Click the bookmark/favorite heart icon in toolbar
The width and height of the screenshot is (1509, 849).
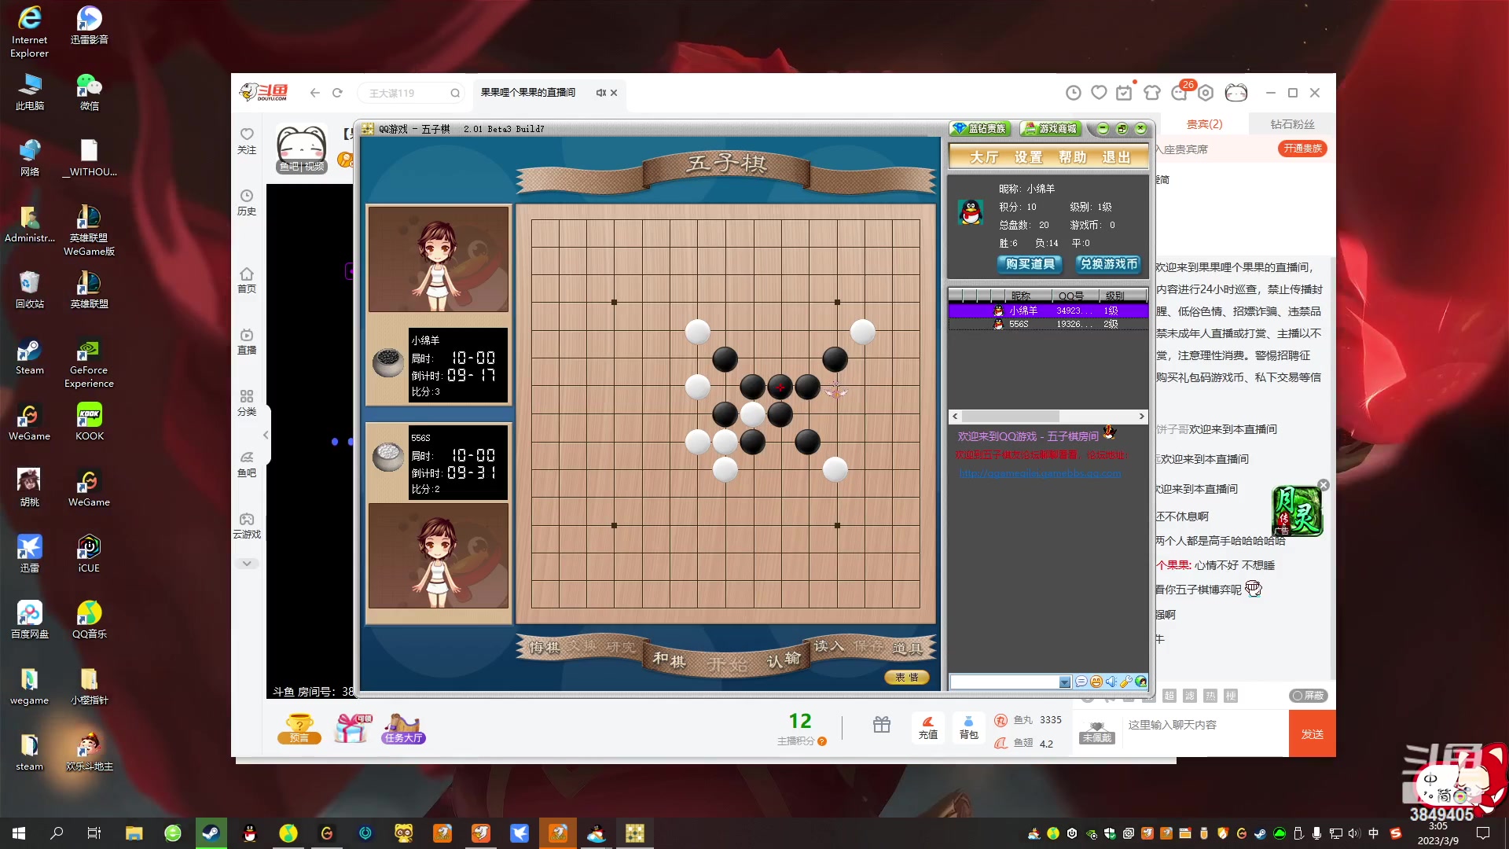pos(1099,92)
